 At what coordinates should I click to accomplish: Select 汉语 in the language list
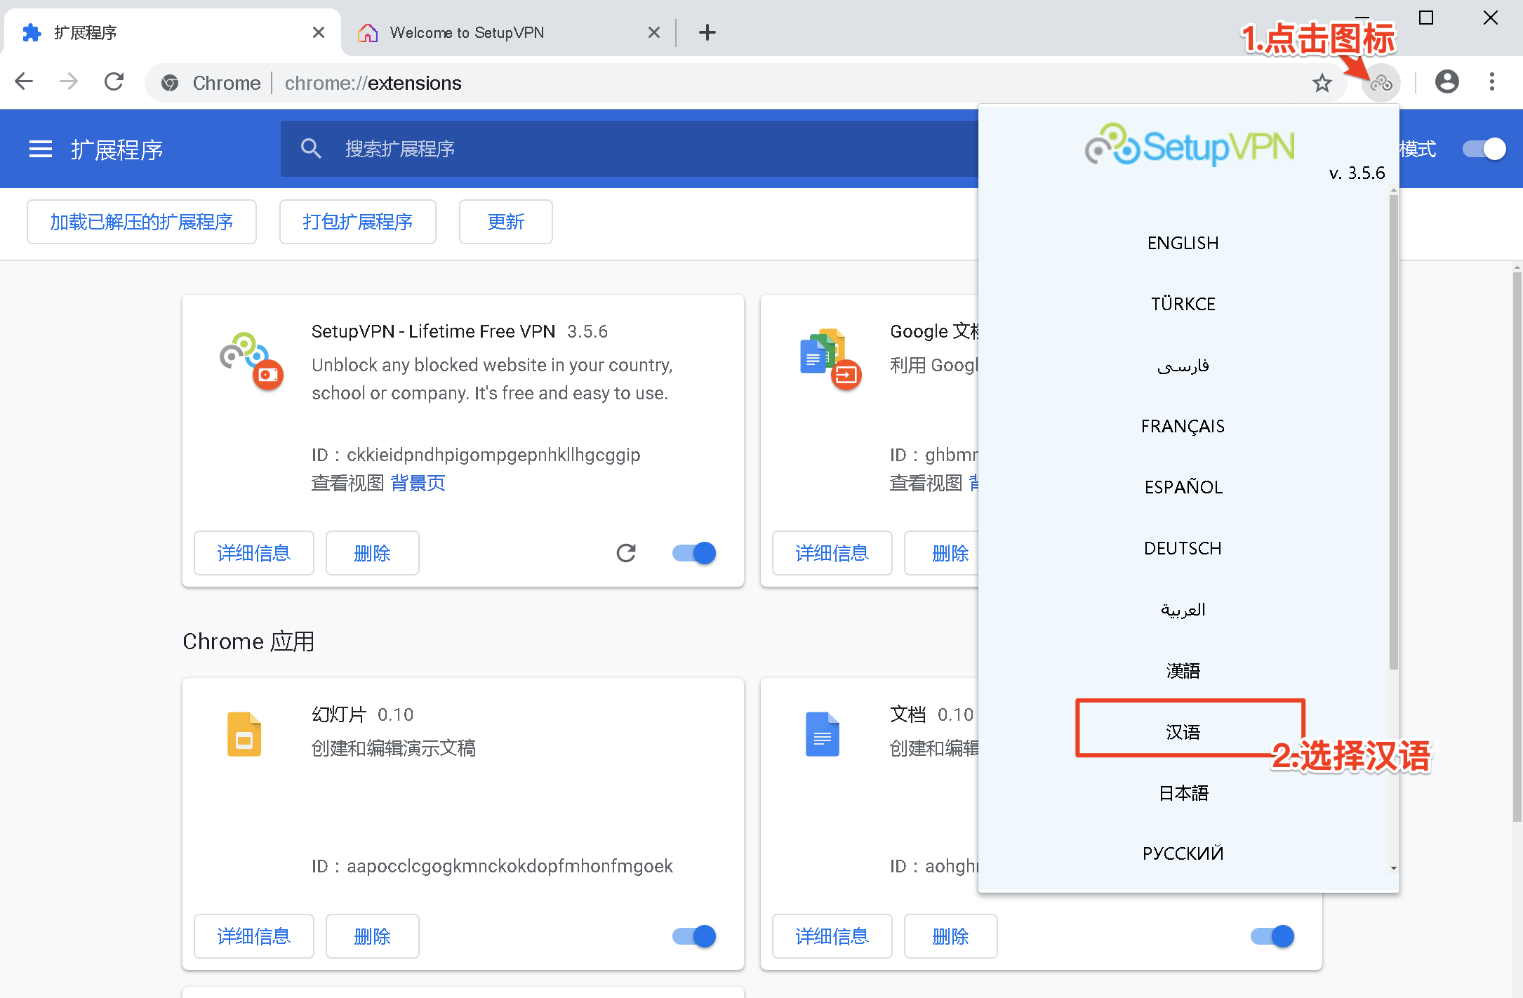coord(1183,732)
